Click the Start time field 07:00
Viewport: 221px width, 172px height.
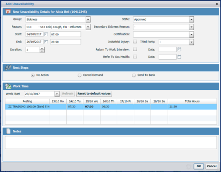click(65, 34)
